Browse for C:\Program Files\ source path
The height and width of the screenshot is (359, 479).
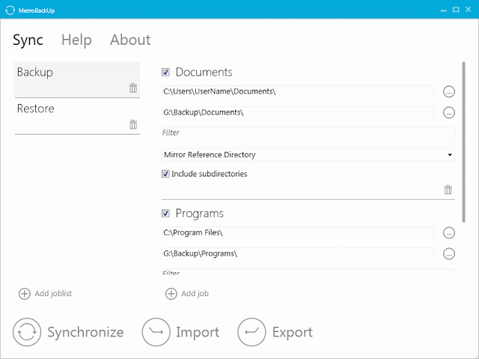click(x=449, y=233)
